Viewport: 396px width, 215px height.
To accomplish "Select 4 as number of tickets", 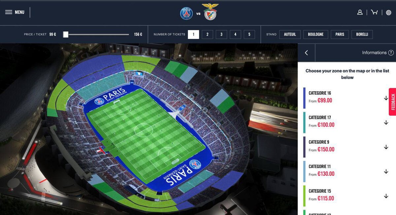I will 235,34.
